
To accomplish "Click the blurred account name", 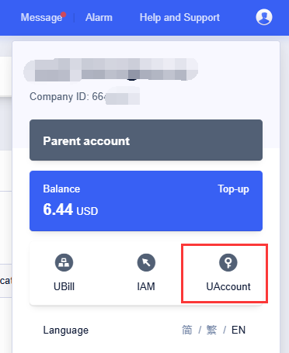I will click(x=111, y=70).
